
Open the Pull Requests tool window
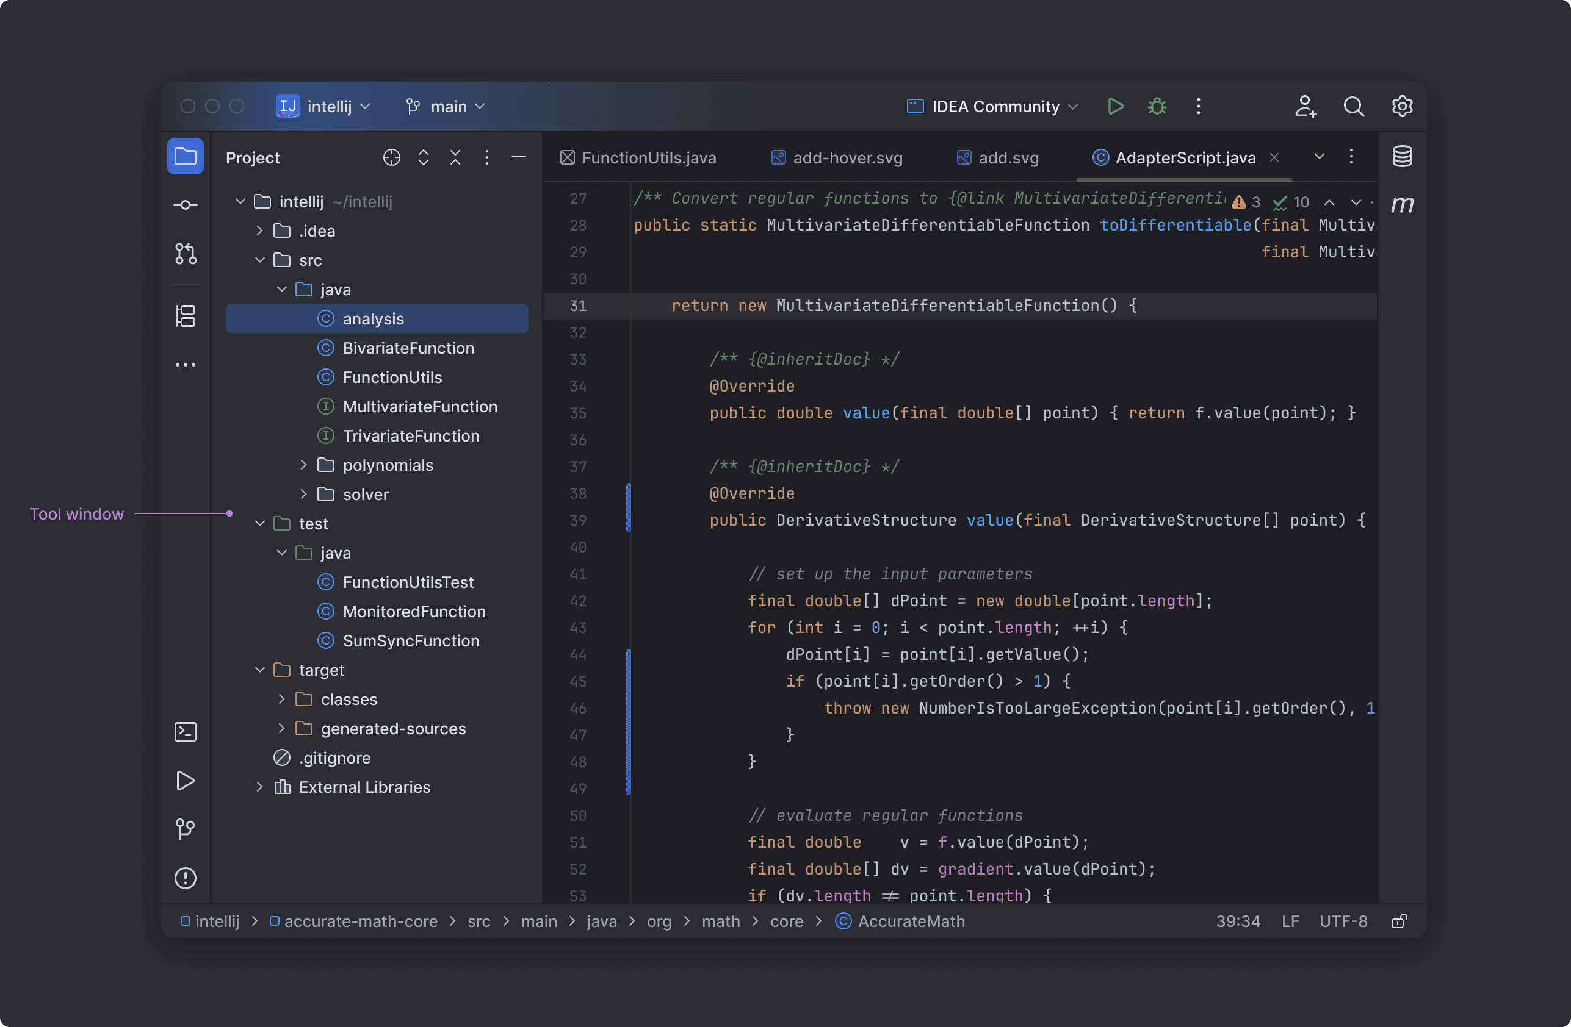point(186,254)
